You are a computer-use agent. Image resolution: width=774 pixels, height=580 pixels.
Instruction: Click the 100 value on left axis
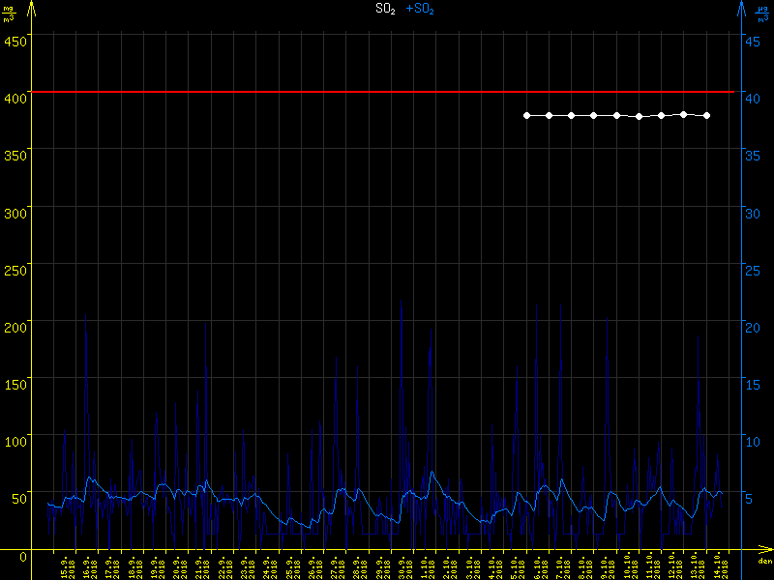point(15,441)
